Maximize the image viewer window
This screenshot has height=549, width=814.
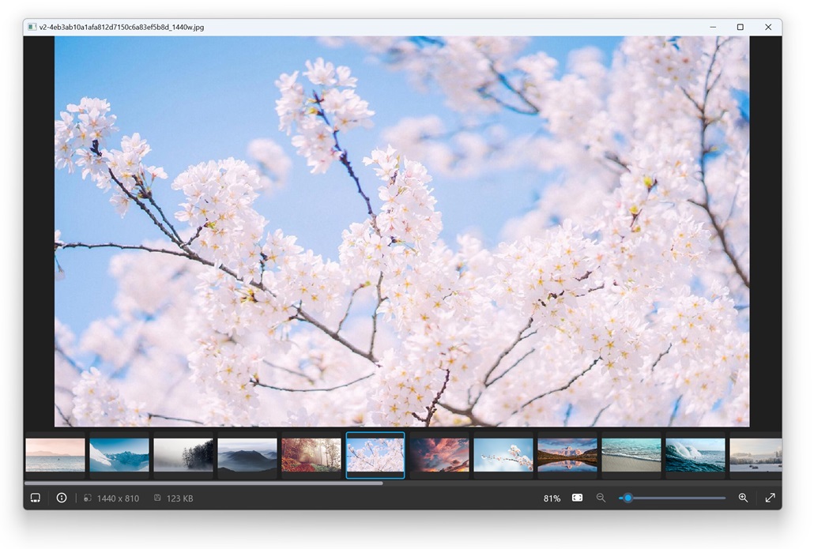741,27
